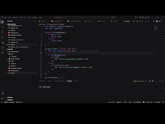This screenshot has width=165, height=124.
Task: Go forward with the navigation arrow
Action: click(52, 17)
